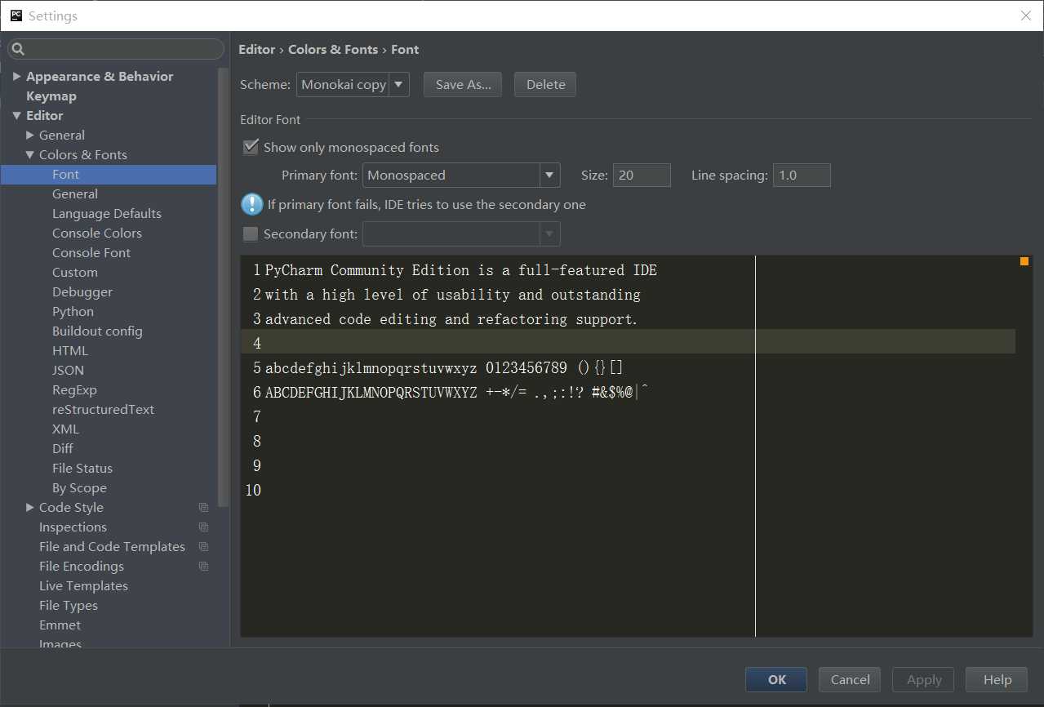Viewport: 1044px width, 707px height.
Task: Expand the Code Style node
Action: (30, 508)
